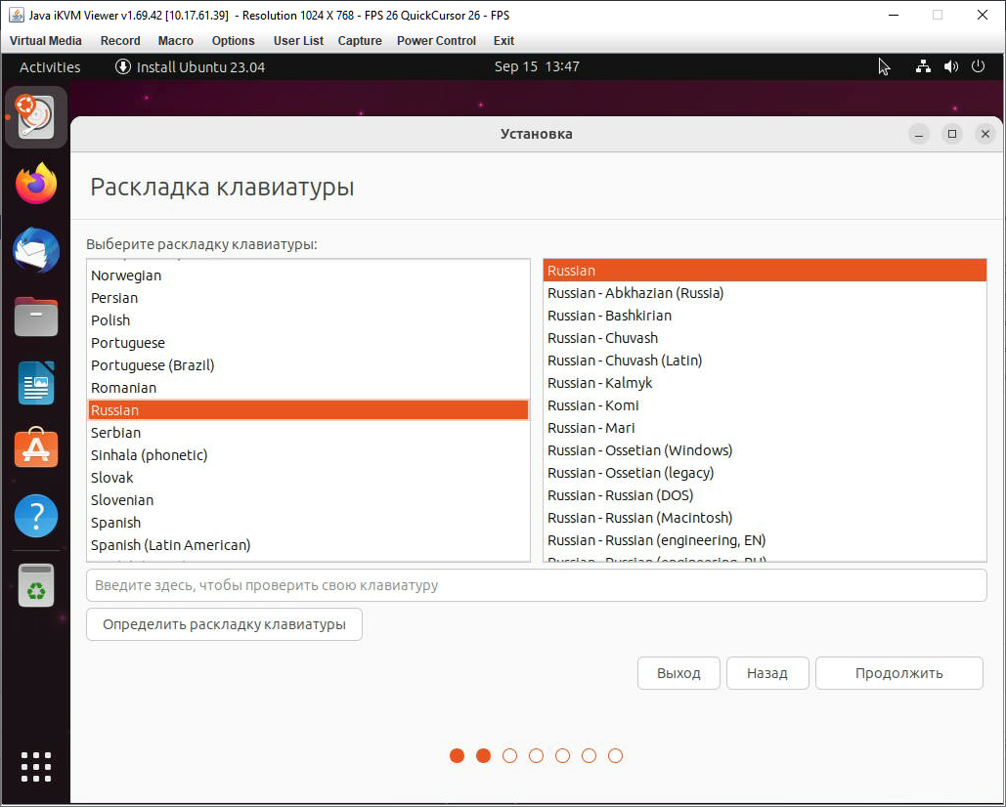The width and height of the screenshot is (1006, 807).
Task: Click the power icon in top bar
Action: click(978, 66)
